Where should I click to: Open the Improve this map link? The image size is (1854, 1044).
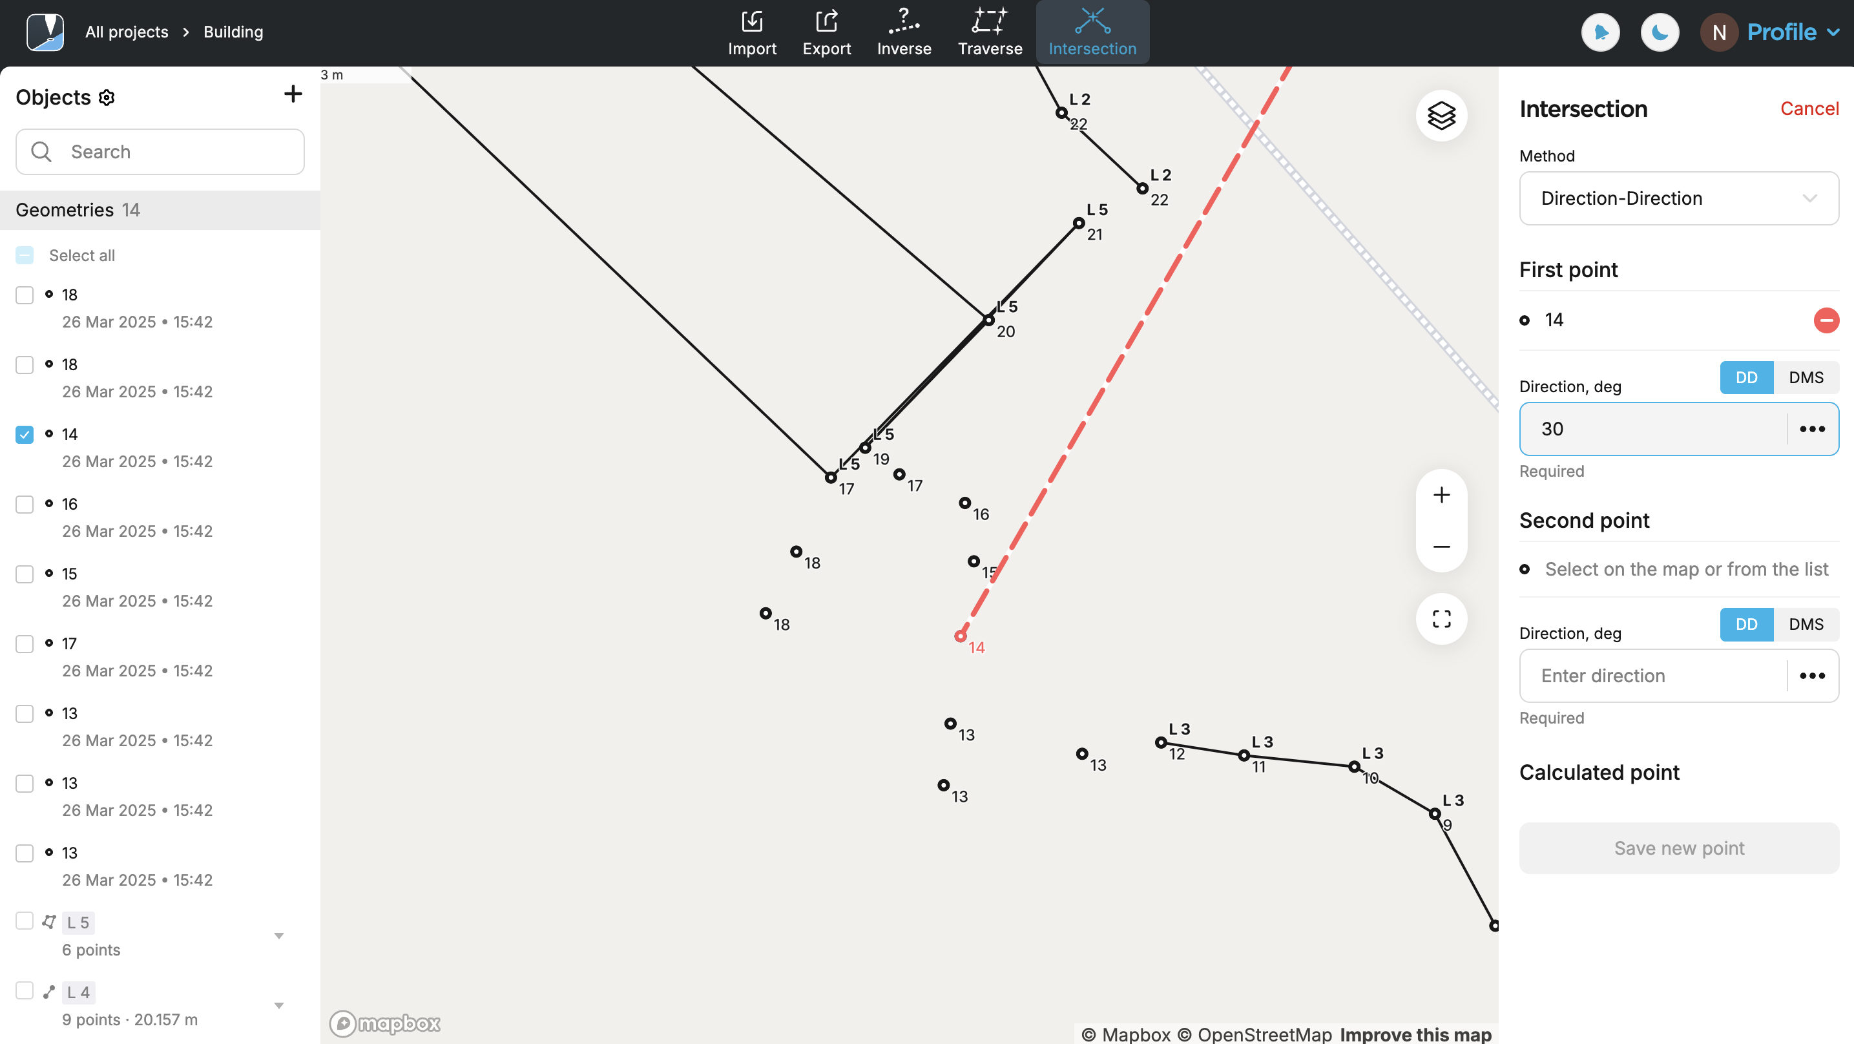[x=1415, y=1035]
